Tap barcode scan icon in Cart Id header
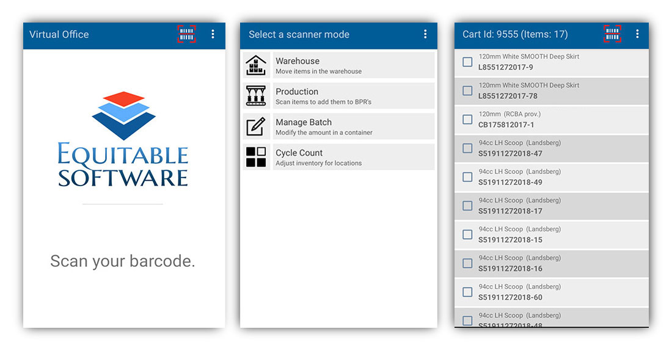672x351 pixels. click(x=612, y=34)
